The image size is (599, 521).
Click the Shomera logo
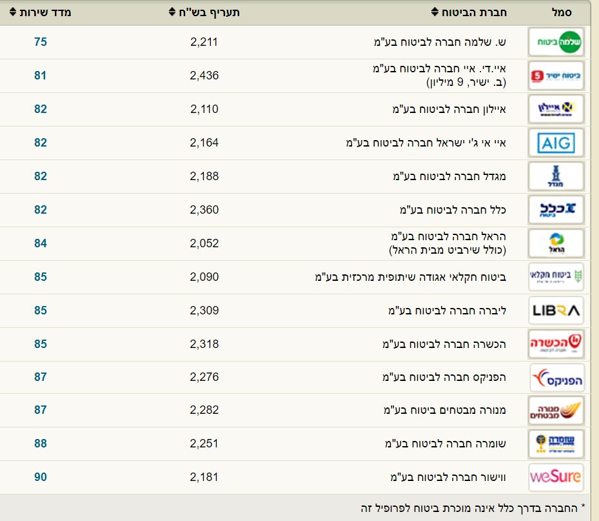(x=556, y=444)
